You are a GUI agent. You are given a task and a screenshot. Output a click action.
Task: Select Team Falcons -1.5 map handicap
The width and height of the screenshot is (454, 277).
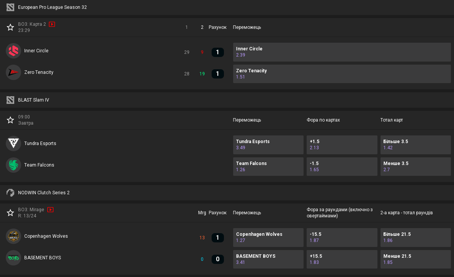(342, 167)
